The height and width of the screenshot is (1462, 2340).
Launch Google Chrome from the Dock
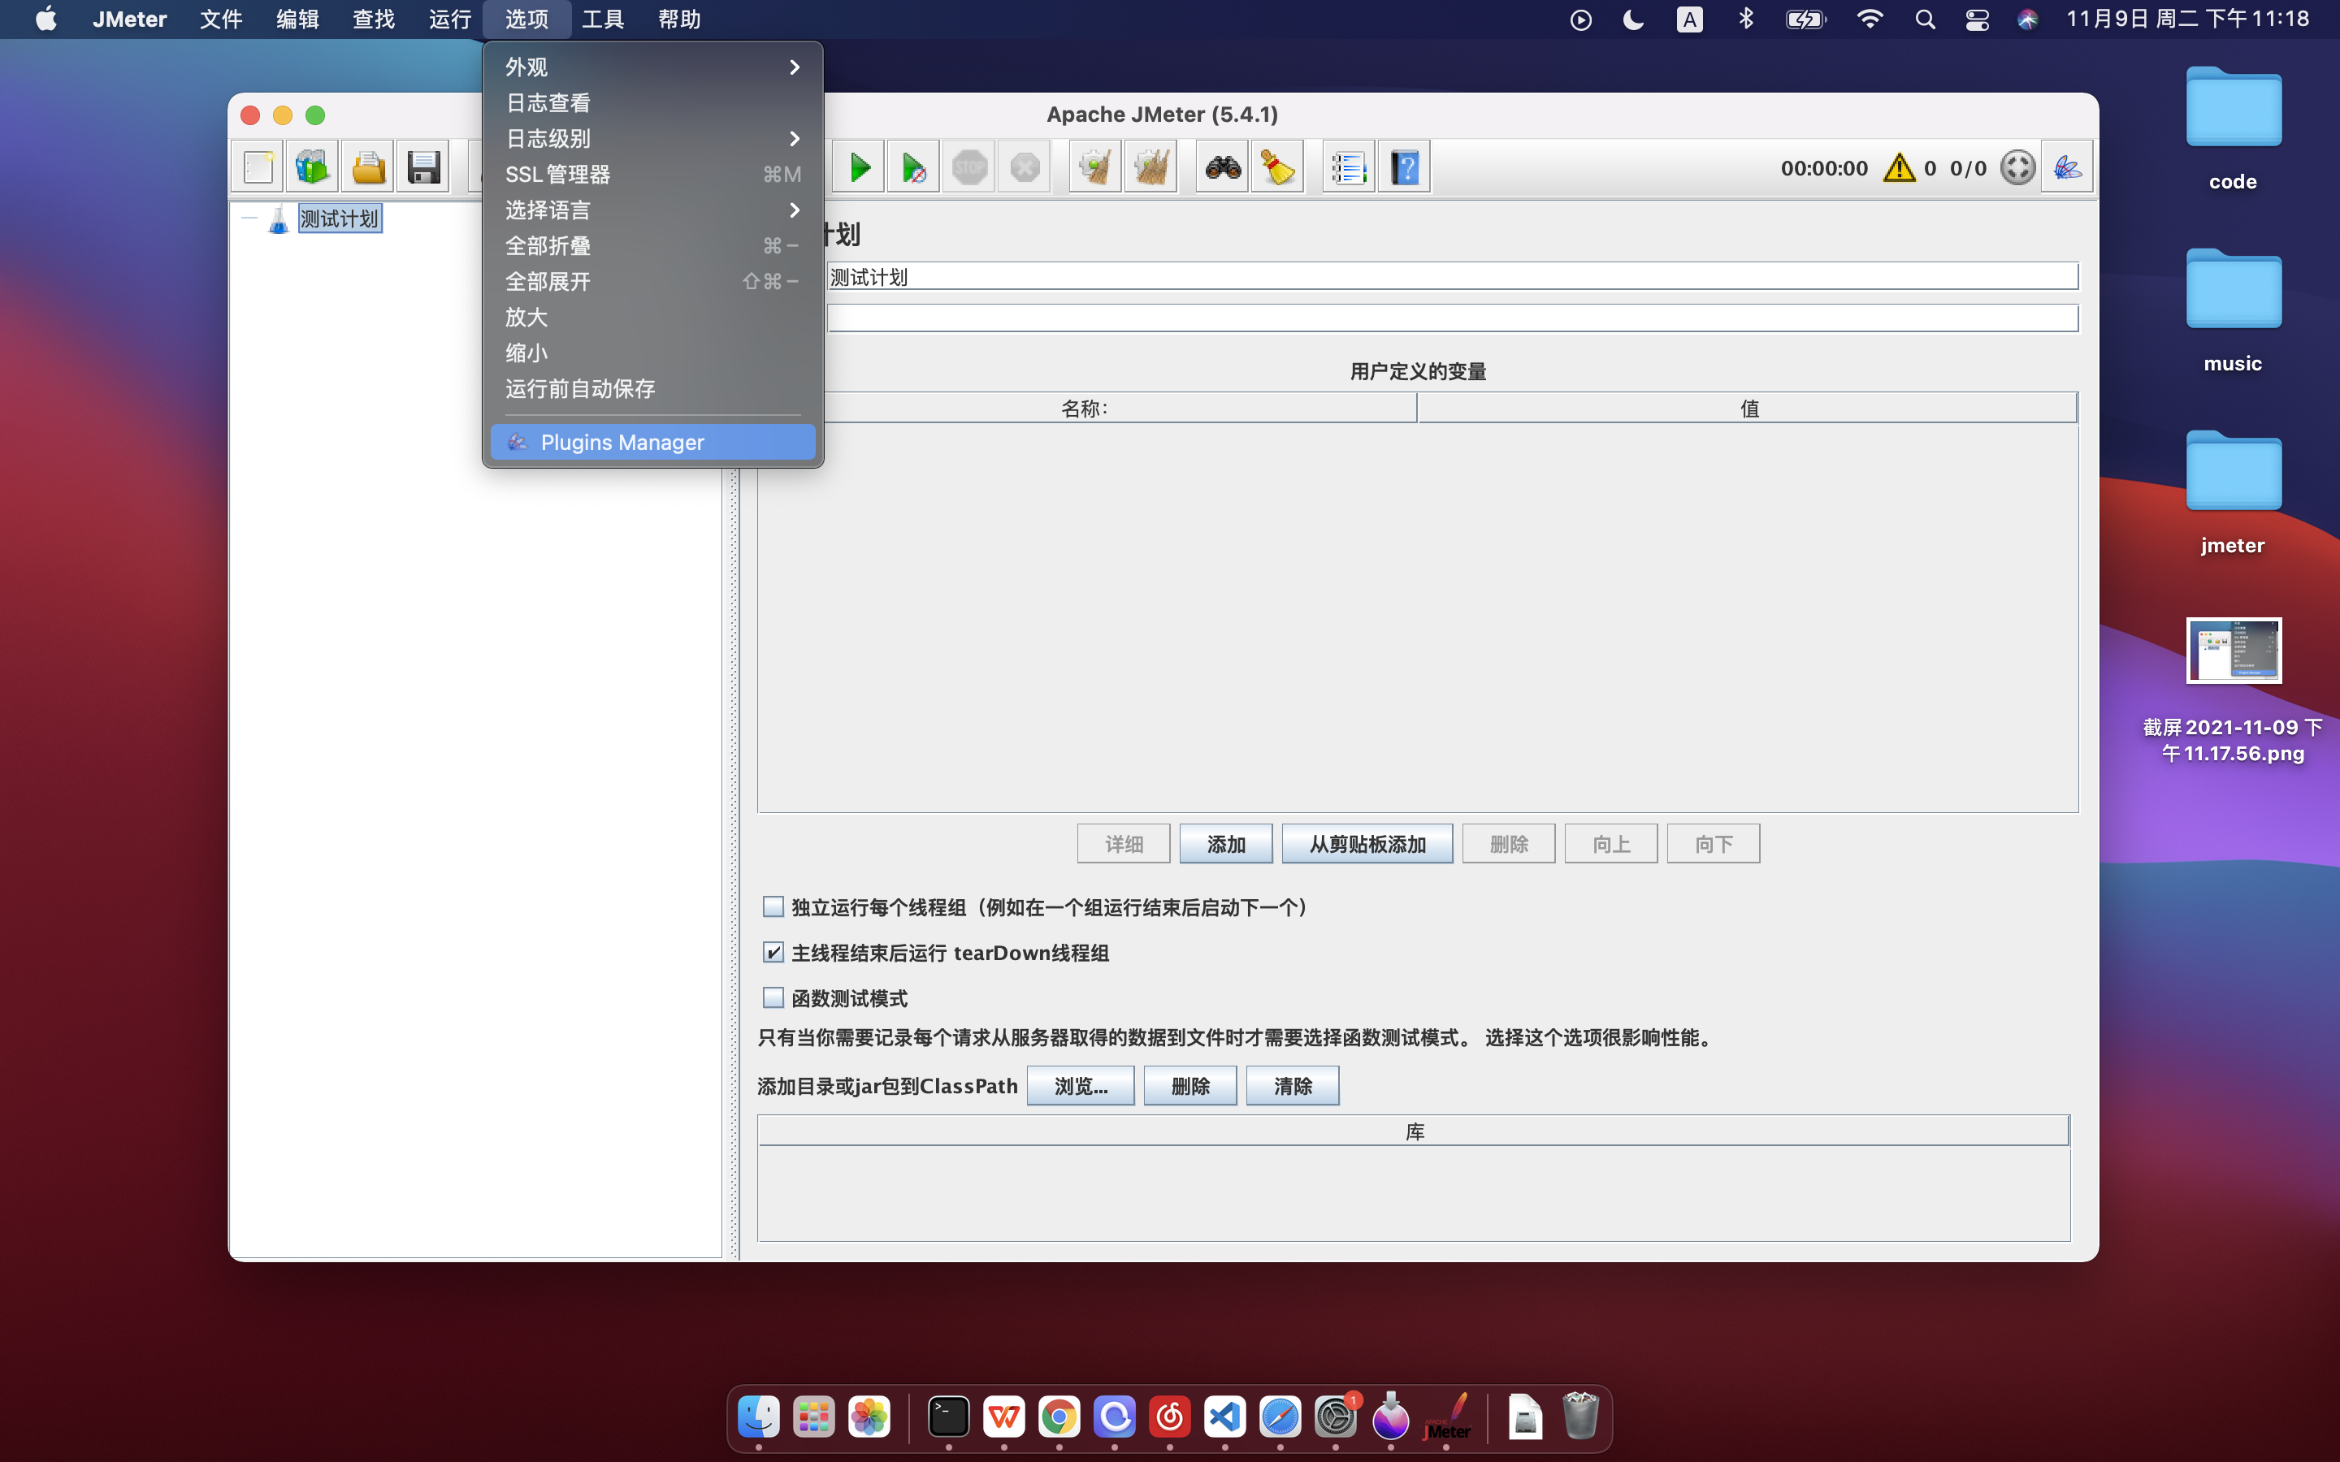[x=1059, y=1417]
